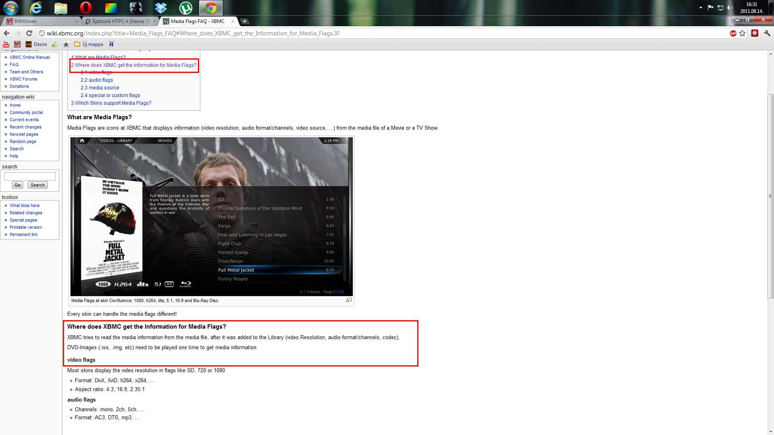774x435 pixels.
Task: Launch Opera browser from the taskbar
Action: pyautogui.click(x=86, y=8)
